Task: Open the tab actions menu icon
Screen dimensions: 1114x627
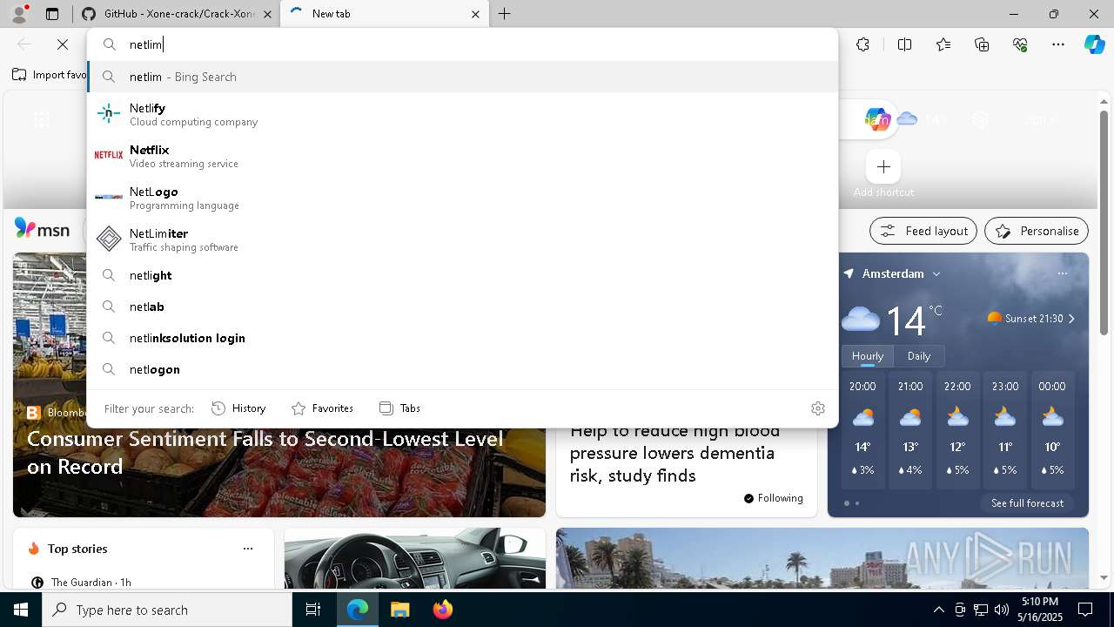Action: [x=52, y=14]
